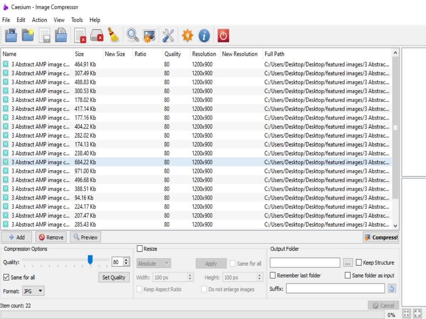This screenshot has width=426, height=319.
Task: Open the Format JPG dropdown
Action: pyautogui.click(x=33, y=291)
